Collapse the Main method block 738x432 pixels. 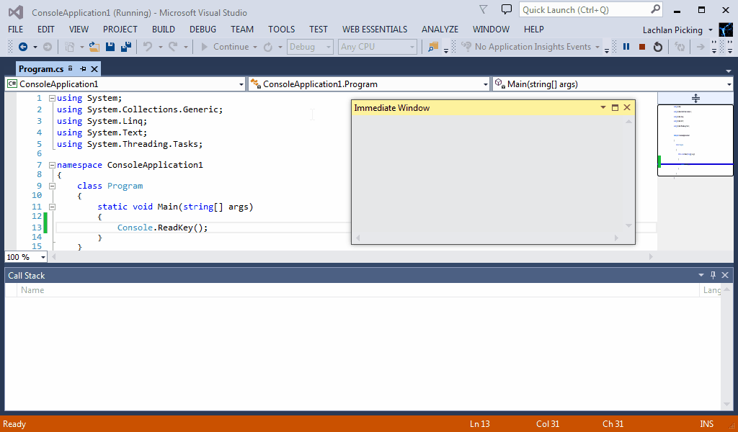[x=52, y=207]
